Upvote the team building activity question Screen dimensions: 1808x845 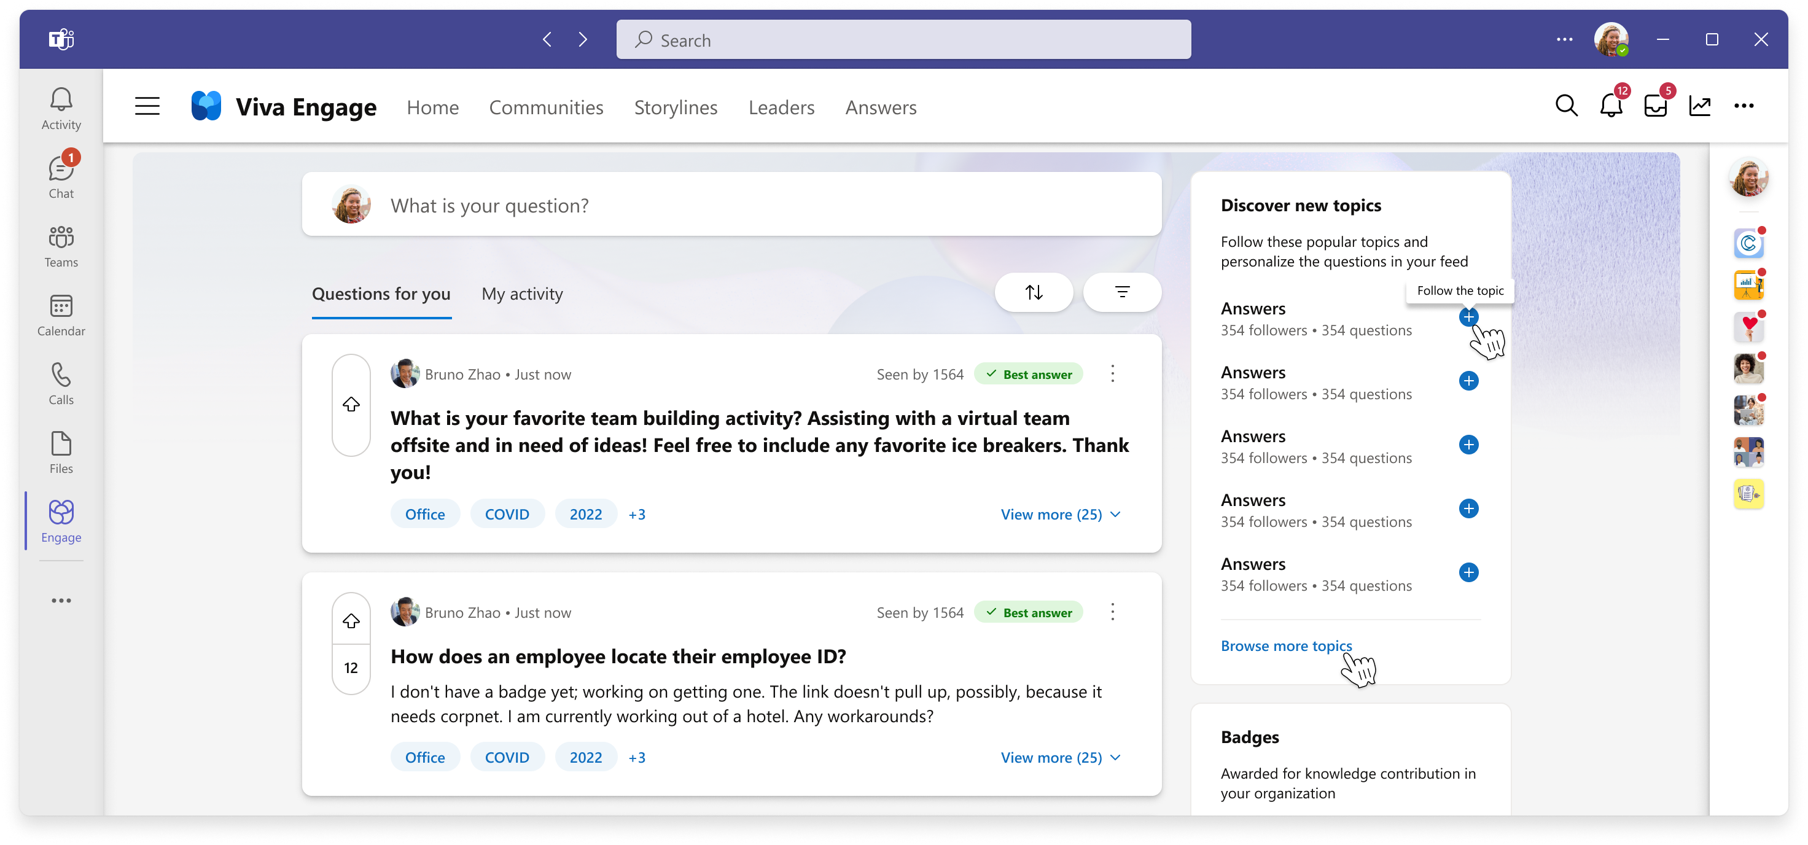(351, 403)
